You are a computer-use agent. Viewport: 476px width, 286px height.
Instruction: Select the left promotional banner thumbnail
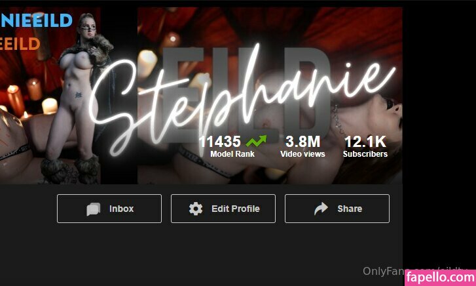50,96
